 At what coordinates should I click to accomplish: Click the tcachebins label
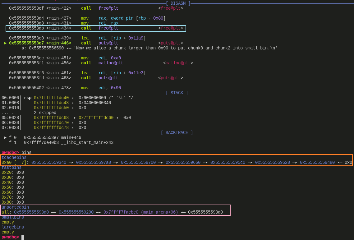[14, 158]
